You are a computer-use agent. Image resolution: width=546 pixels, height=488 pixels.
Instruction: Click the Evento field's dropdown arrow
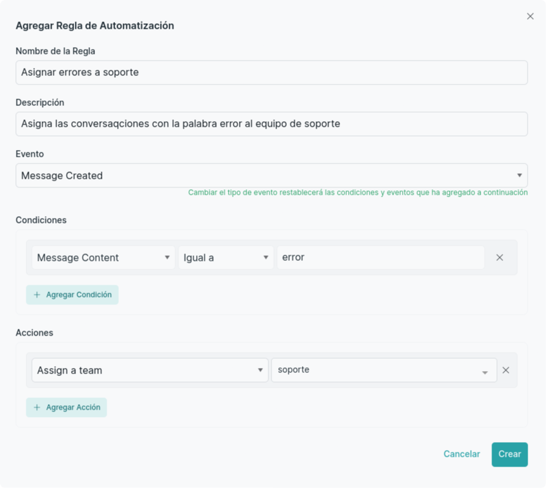point(519,175)
